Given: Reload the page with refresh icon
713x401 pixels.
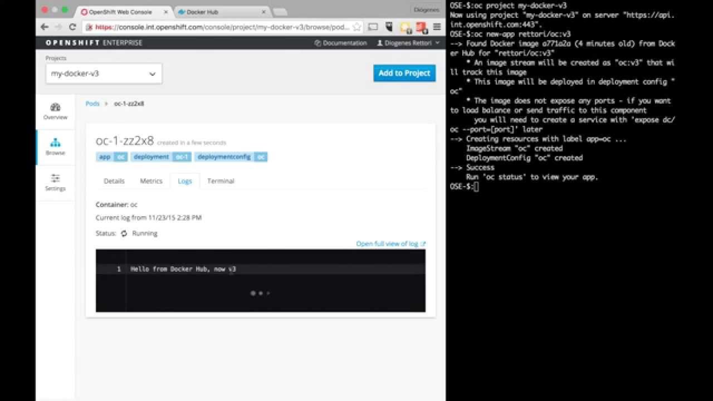Looking at the screenshot, I should (x=72, y=27).
